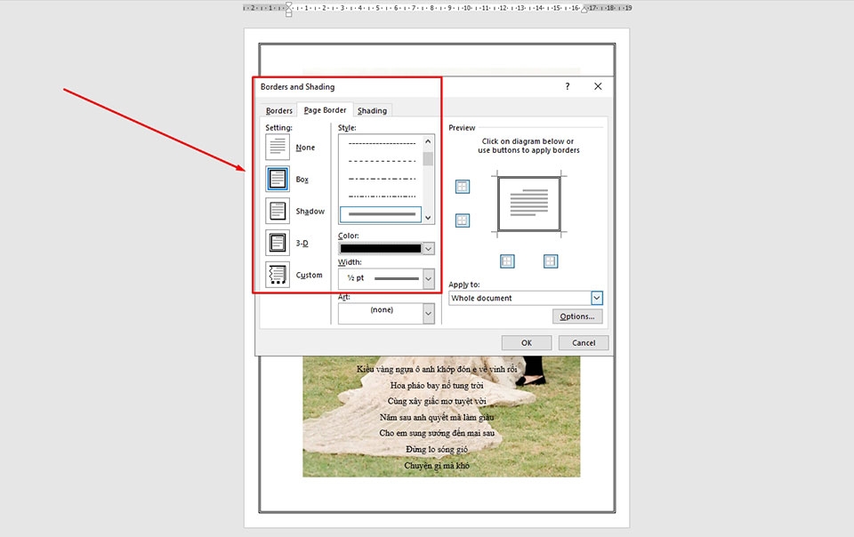This screenshot has height=537, width=854.
Task: Select the None border setting
Action: 277,146
